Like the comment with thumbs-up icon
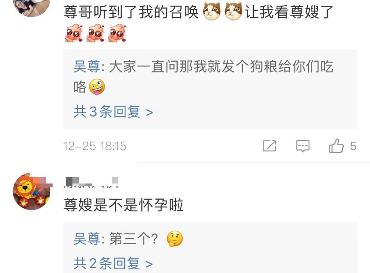The width and height of the screenshot is (370, 273). coord(336,145)
